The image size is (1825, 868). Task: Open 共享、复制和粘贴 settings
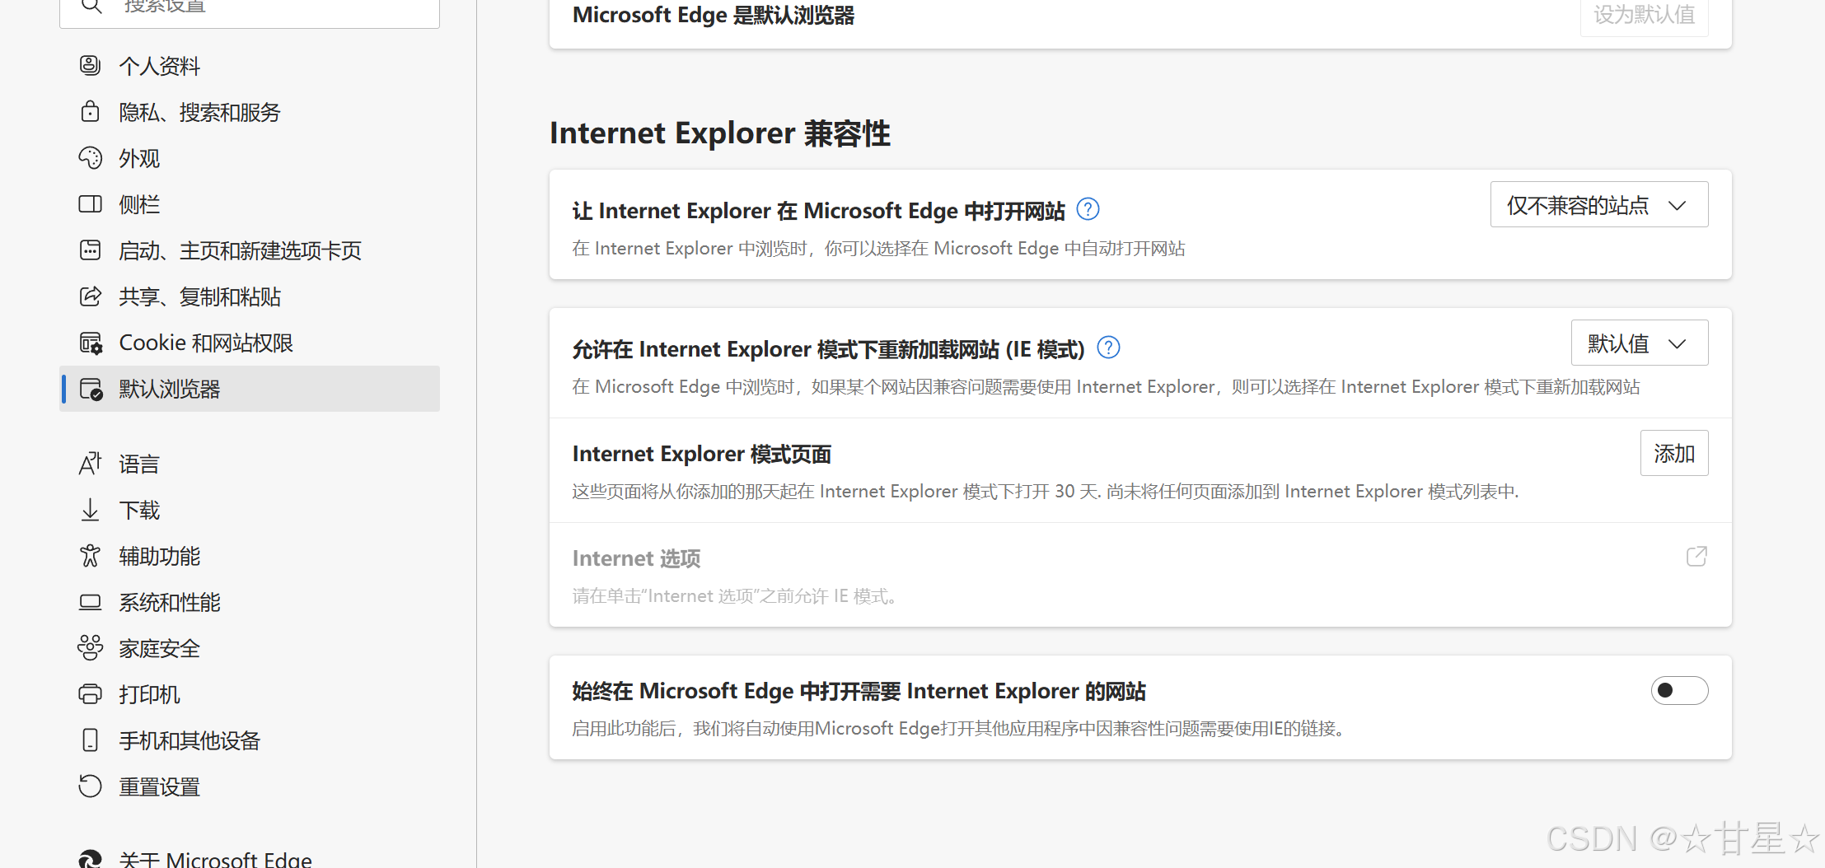click(x=250, y=296)
